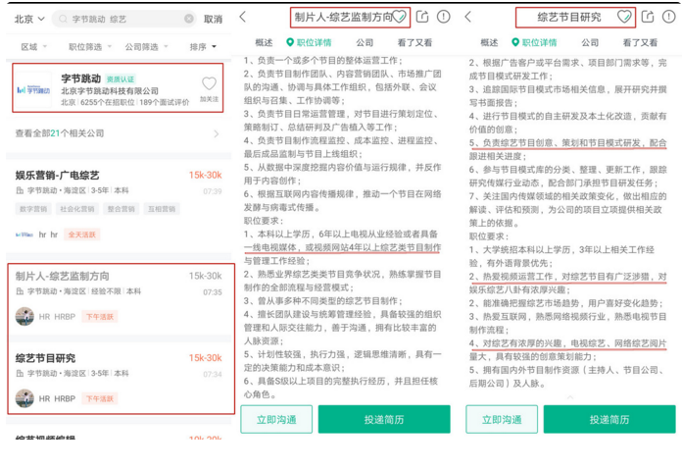Click 立即沟通 on the 综艺节目研究 page
Viewport: 682px width, 469px height.
click(502, 419)
